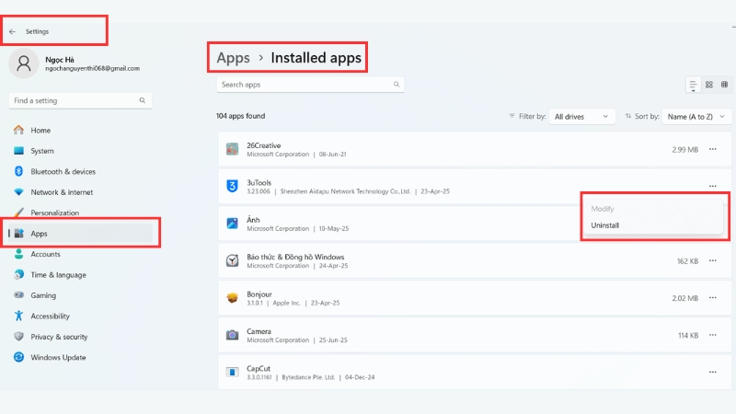736x414 pixels.
Task: Open more options for 26Creative
Action: click(x=712, y=149)
